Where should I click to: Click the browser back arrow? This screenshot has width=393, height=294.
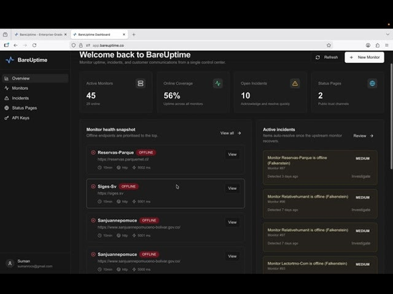pos(18,45)
